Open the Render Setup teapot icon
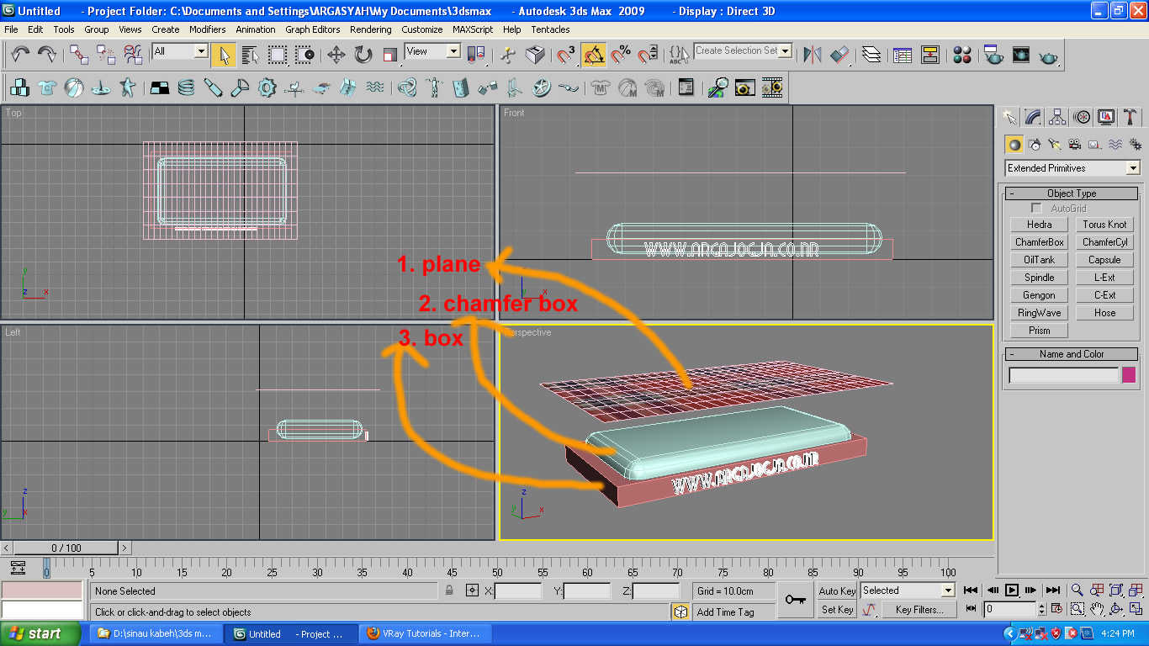This screenshot has height=646, width=1149. [993, 55]
